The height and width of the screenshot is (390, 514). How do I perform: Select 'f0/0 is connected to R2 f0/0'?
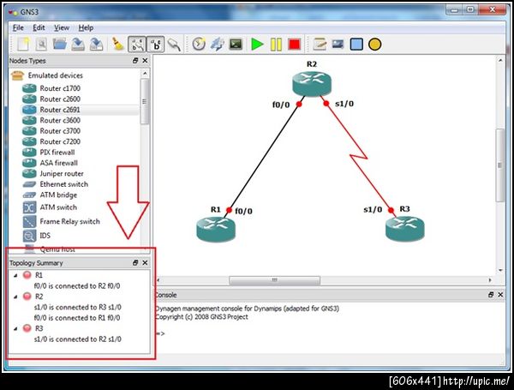pos(77,286)
